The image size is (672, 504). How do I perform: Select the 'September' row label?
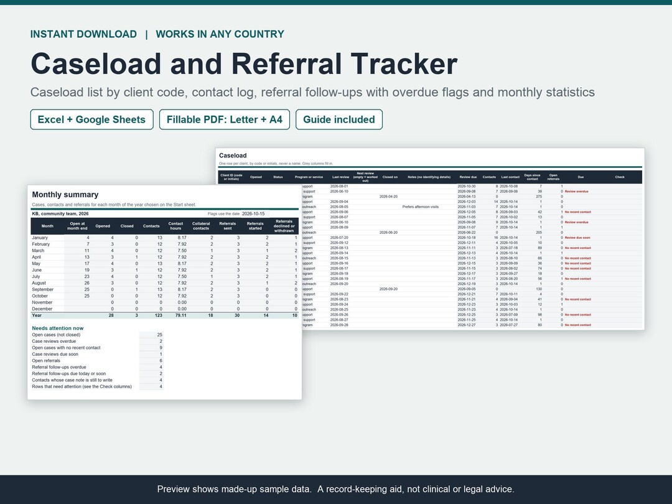(x=43, y=289)
